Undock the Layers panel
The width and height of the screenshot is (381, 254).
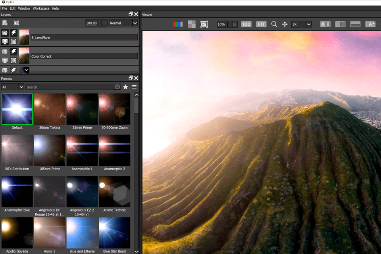pos(131,14)
